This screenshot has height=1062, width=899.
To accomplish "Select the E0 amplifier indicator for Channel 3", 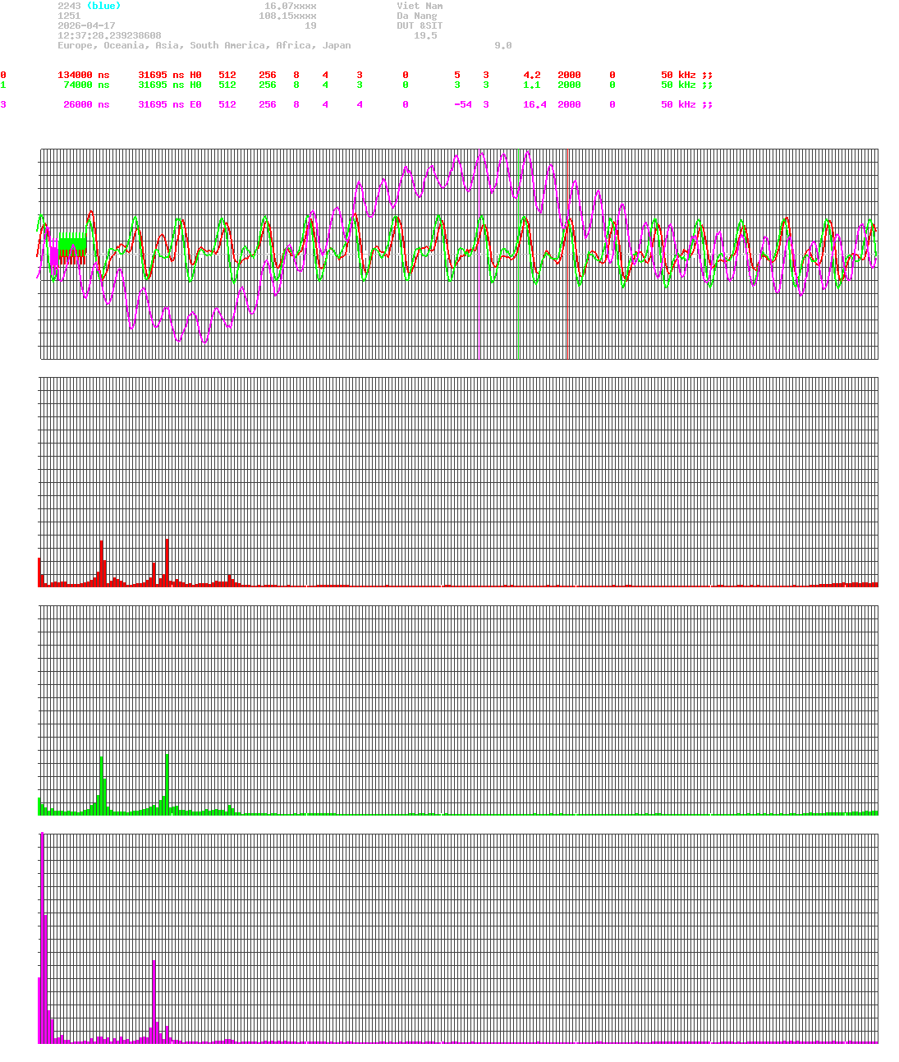I will tap(195, 104).
